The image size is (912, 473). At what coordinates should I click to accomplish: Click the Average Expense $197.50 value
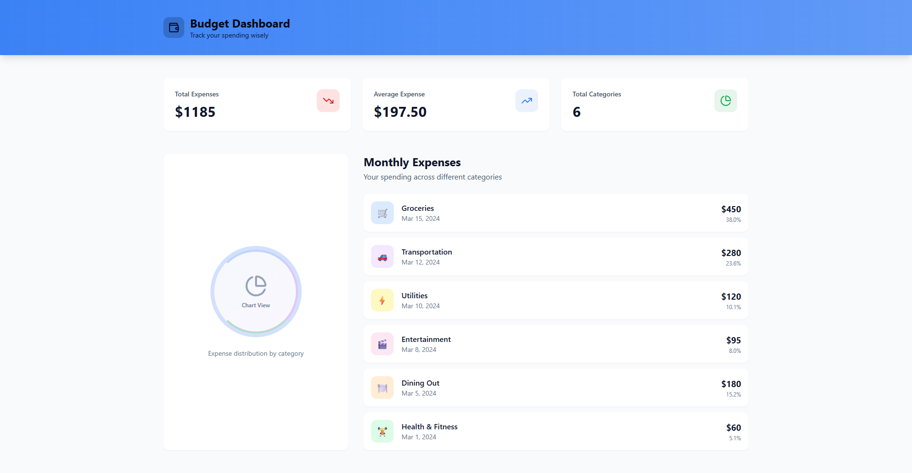tap(400, 112)
